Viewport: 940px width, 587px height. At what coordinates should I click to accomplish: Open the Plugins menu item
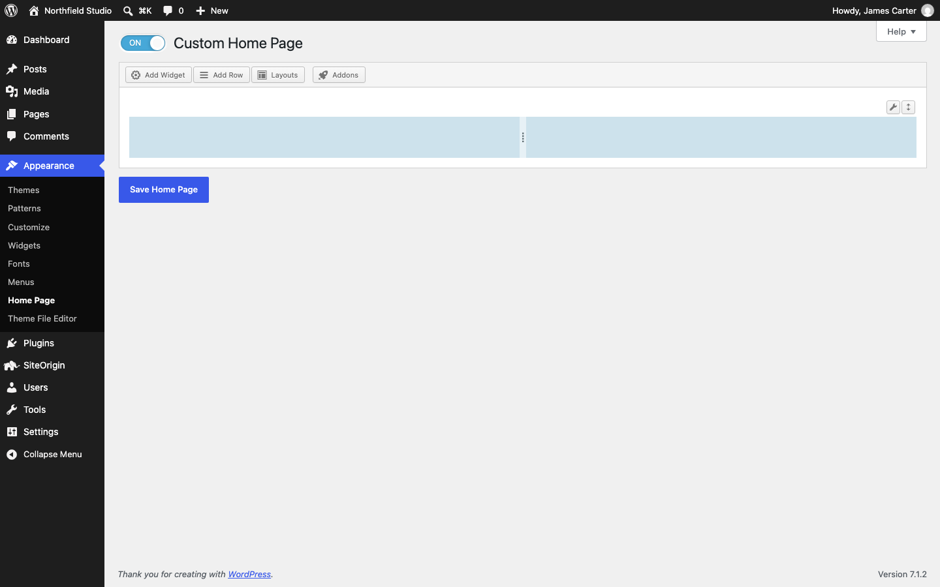click(x=52, y=343)
